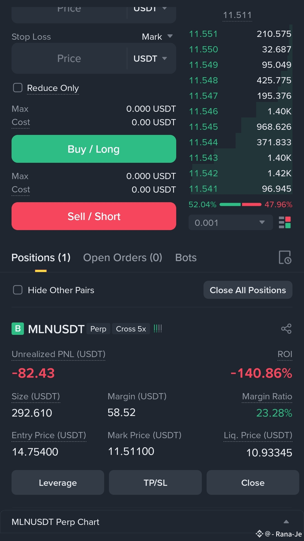Enable Reduce Only checkbox
Screen dimensions: 304x541
[x=18, y=88]
